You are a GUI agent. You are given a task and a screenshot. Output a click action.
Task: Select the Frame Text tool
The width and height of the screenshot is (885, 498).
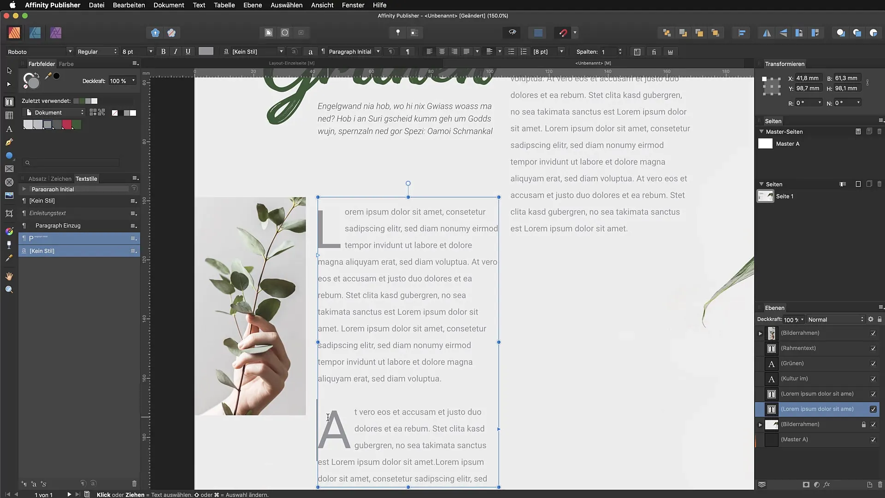pyautogui.click(x=9, y=102)
